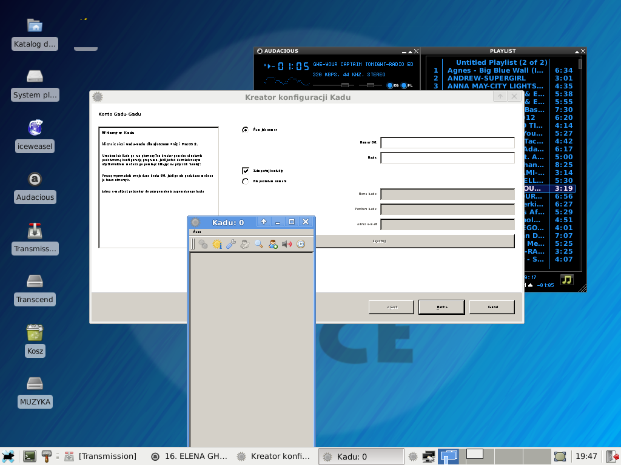The image size is (621, 465).
Task: Cancel the Kadu configuration wizard
Action: (492, 307)
